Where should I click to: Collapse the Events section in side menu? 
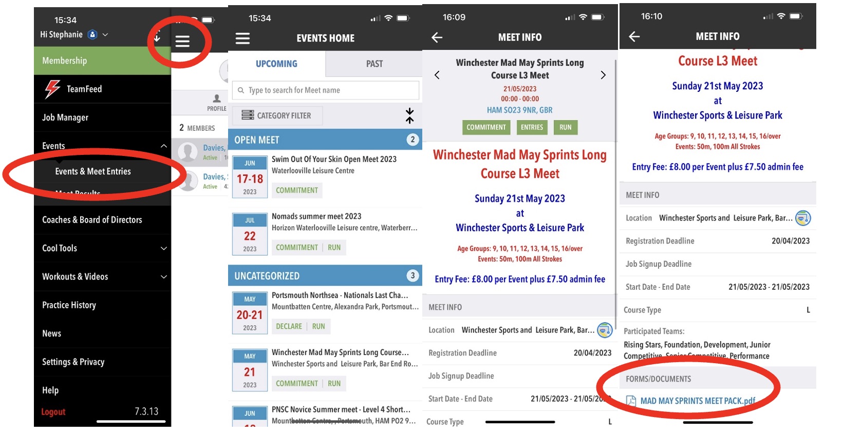[x=163, y=146]
